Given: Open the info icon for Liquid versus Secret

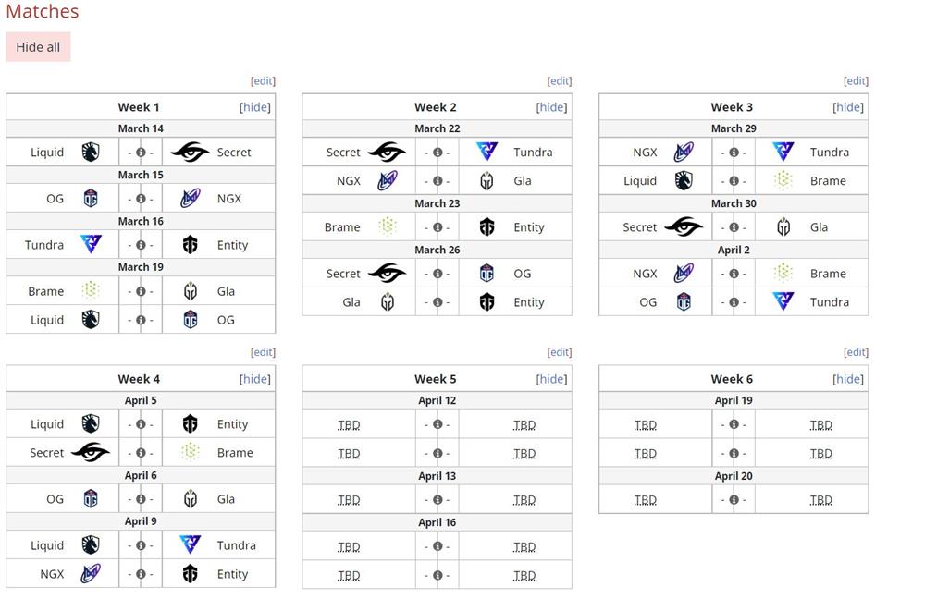Looking at the screenshot, I should click(140, 152).
